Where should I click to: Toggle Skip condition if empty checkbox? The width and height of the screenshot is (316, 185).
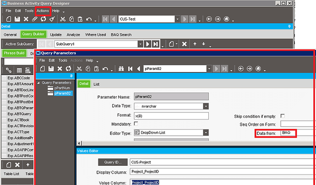283,116
